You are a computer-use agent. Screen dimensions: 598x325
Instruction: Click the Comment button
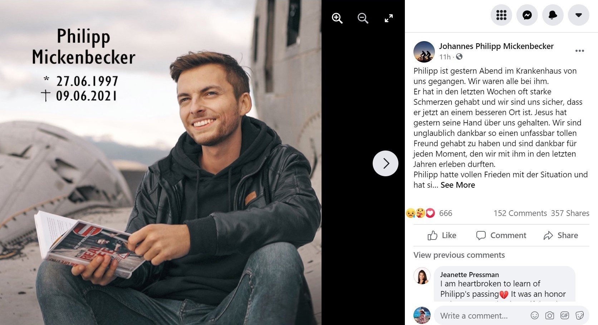pyautogui.click(x=501, y=235)
